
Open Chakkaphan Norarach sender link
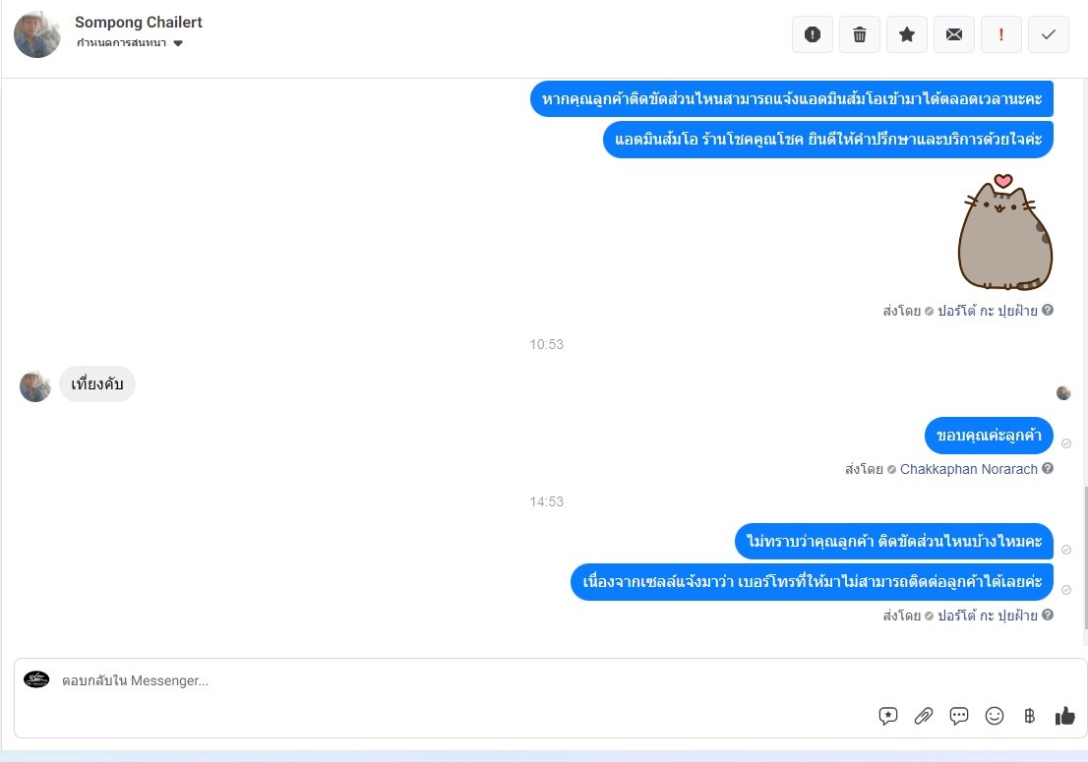coord(968,469)
